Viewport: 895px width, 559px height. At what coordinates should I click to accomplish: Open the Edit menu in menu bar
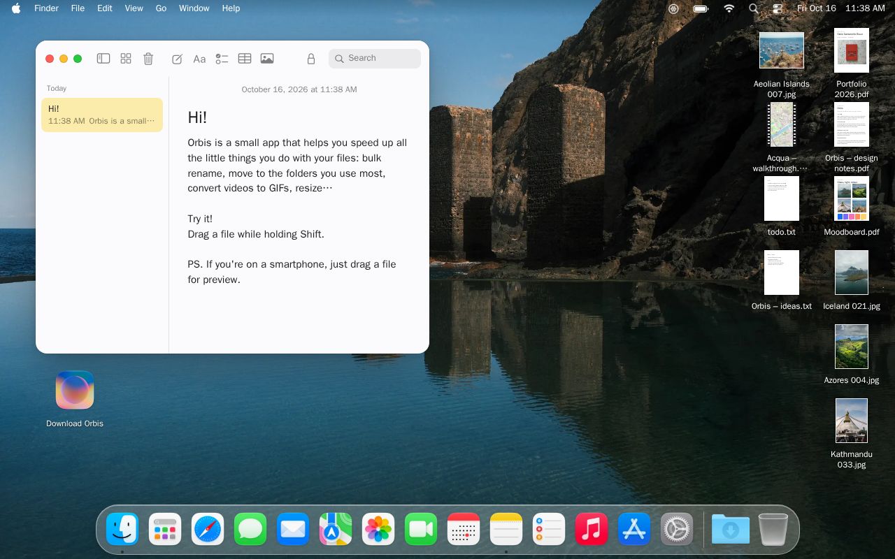click(105, 8)
